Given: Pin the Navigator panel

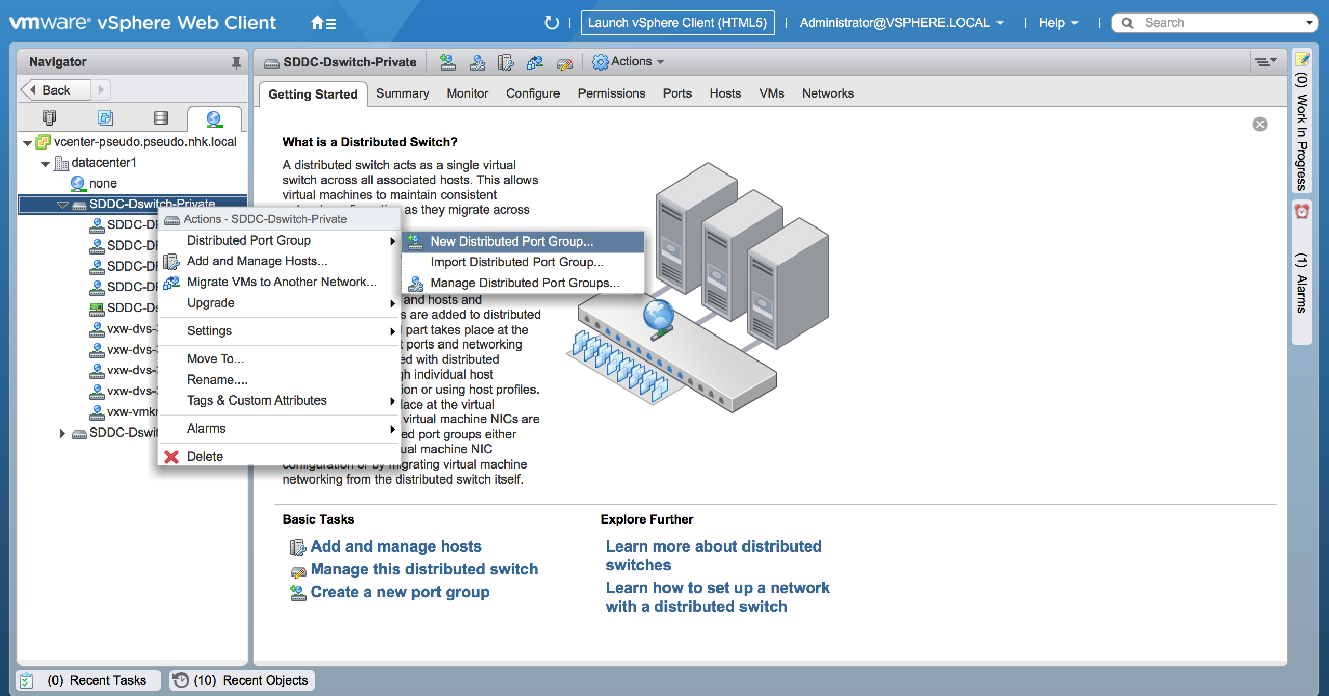Looking at the screenshot, I should (x=236, y=62).
